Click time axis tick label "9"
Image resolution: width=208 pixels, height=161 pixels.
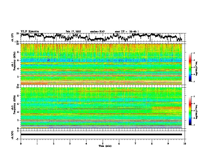click(168, 144)
